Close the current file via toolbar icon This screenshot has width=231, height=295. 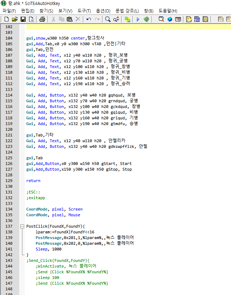(x=31, y=19)
